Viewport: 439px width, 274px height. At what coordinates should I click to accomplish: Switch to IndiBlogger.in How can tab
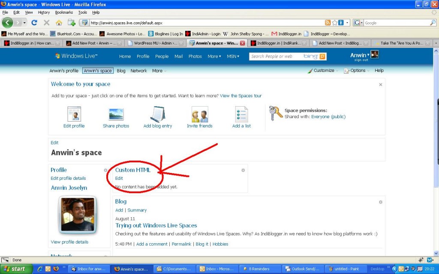click(31, 43)
